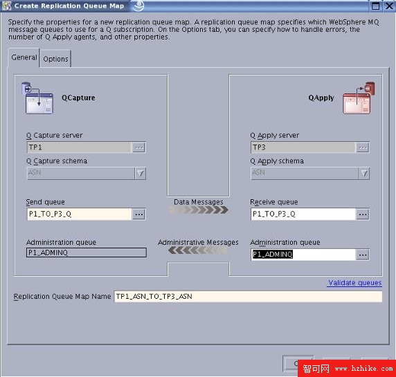Browse for Q Apply server TP3
396x377 pixels.
(363, 147)
